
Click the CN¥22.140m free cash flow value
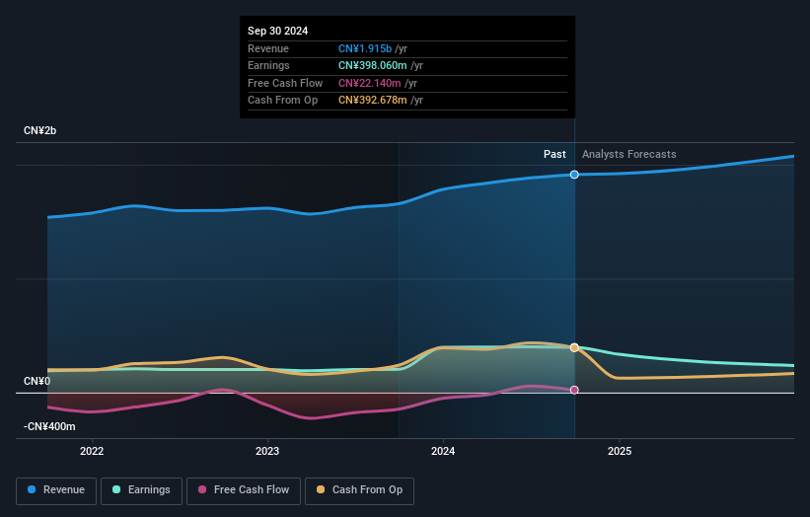pyautogui.click(x=369, y=83)
